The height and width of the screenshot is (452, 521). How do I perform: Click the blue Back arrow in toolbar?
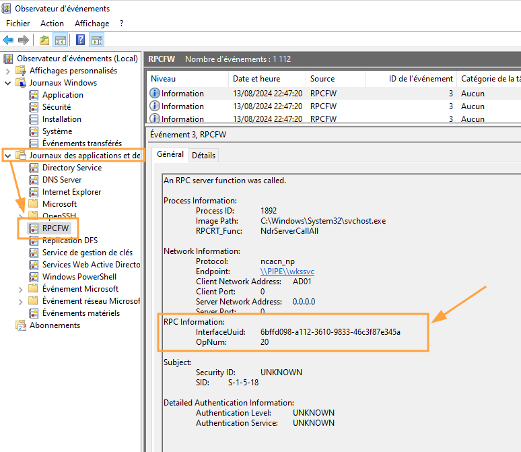9,40
